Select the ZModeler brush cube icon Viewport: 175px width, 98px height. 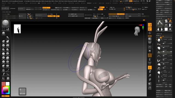pyautogui.click(x=8, y=78)
